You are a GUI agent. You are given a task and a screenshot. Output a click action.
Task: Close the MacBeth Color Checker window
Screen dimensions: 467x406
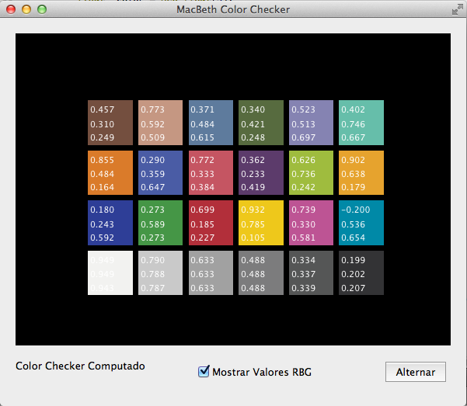coord(11,9)
